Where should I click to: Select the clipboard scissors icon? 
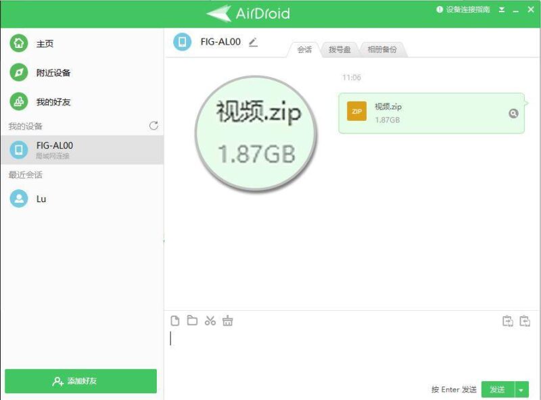210,321
